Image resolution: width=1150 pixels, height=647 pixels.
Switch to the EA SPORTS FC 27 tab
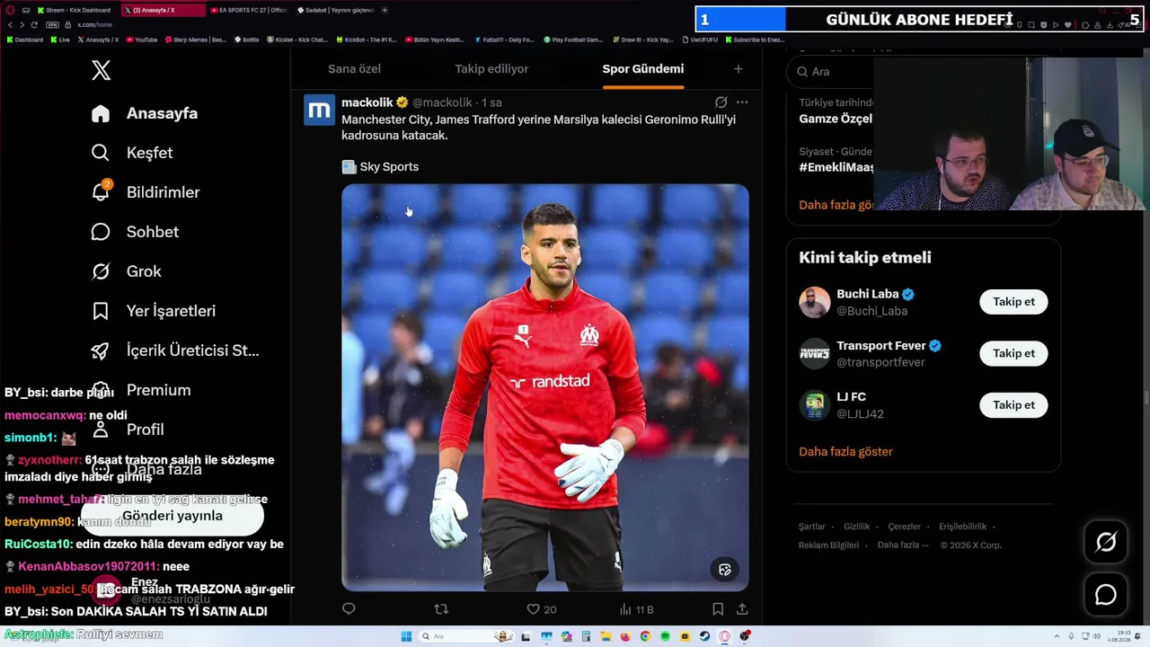click(248, 10)
